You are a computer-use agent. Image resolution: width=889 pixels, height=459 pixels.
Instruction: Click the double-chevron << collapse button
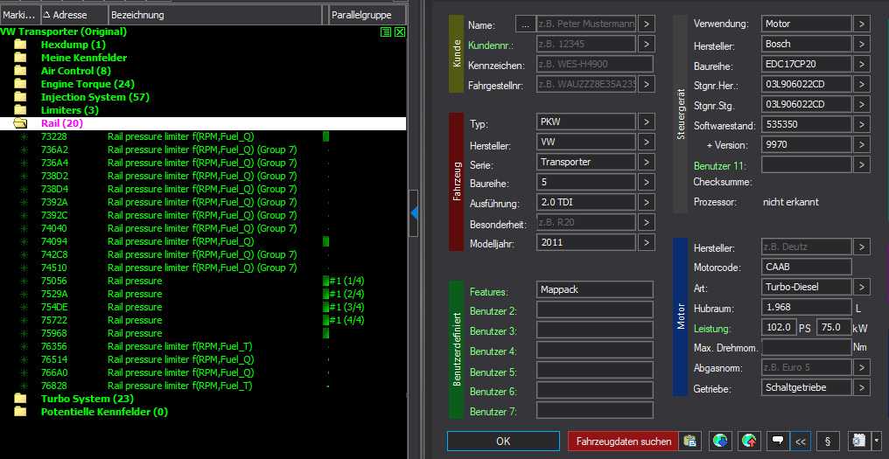(801, 442)
